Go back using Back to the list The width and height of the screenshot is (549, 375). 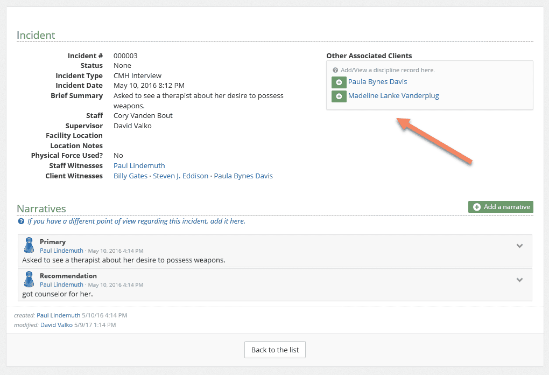[275, 350]
